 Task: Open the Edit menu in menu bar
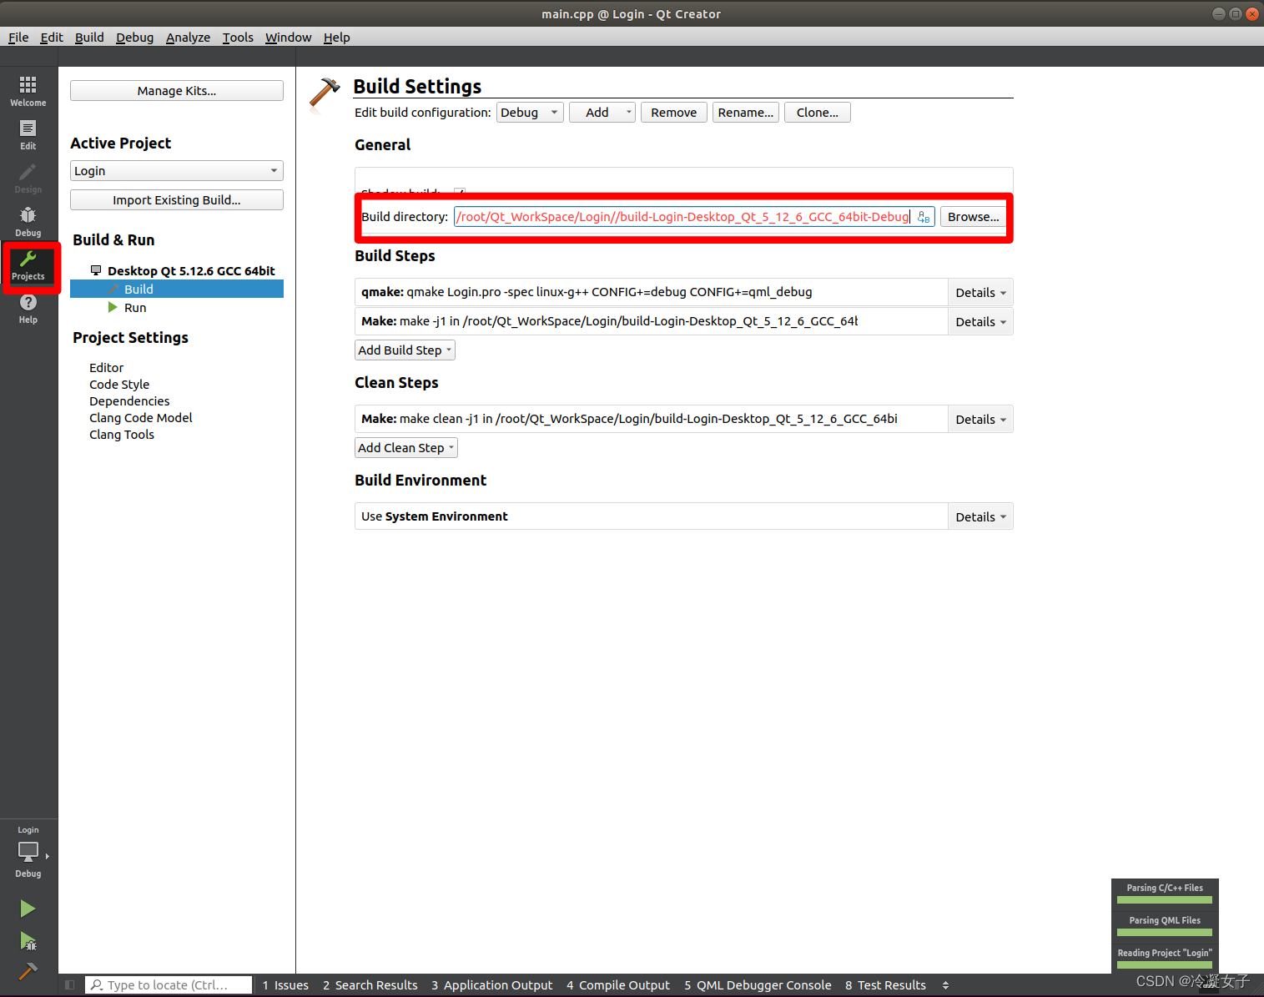[x=52, y=38]
